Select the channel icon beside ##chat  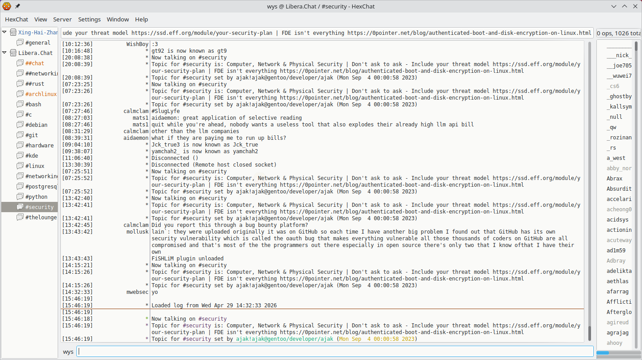20,63
